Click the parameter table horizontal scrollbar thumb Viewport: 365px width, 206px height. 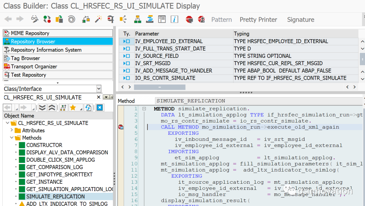pos(160,87)
